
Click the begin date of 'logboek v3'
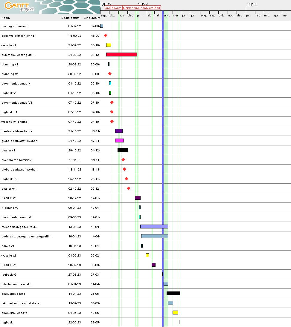point(74,275)
